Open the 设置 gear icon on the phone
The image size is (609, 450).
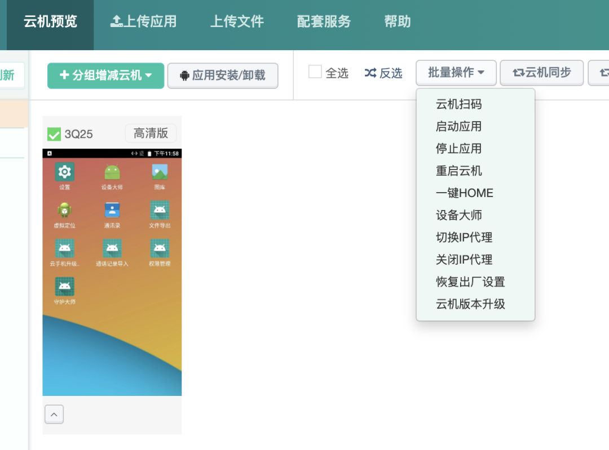pos(65,172)
